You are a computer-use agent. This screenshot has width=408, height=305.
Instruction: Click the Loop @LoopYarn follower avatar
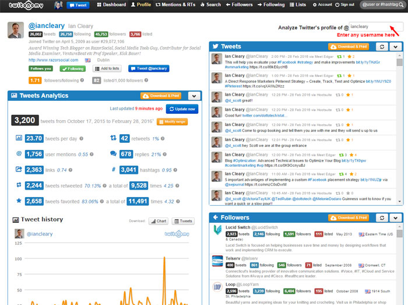click(x=217, y=287)
